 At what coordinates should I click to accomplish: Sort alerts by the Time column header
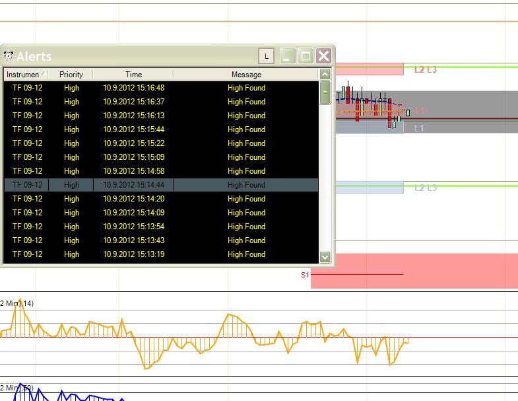[133, 75]
